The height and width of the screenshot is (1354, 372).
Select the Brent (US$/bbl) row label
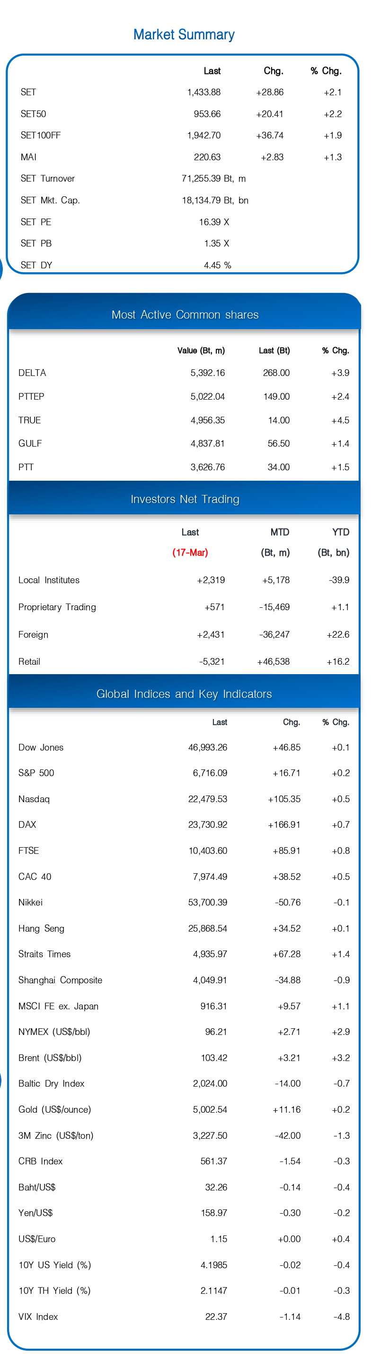point(50,1058)
